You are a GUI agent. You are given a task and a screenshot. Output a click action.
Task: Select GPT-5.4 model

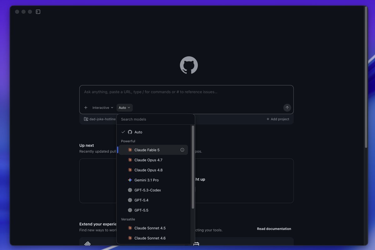pyautogui.click(x=153, y=200)
